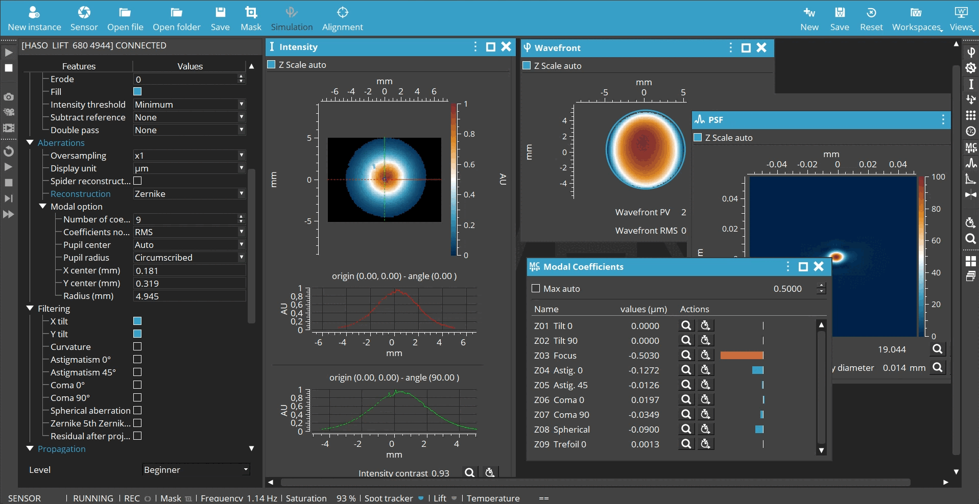The width and height of the screenshot is (979, 504).
Task: Uncheck the Y tilt filter
Action: 137,334
